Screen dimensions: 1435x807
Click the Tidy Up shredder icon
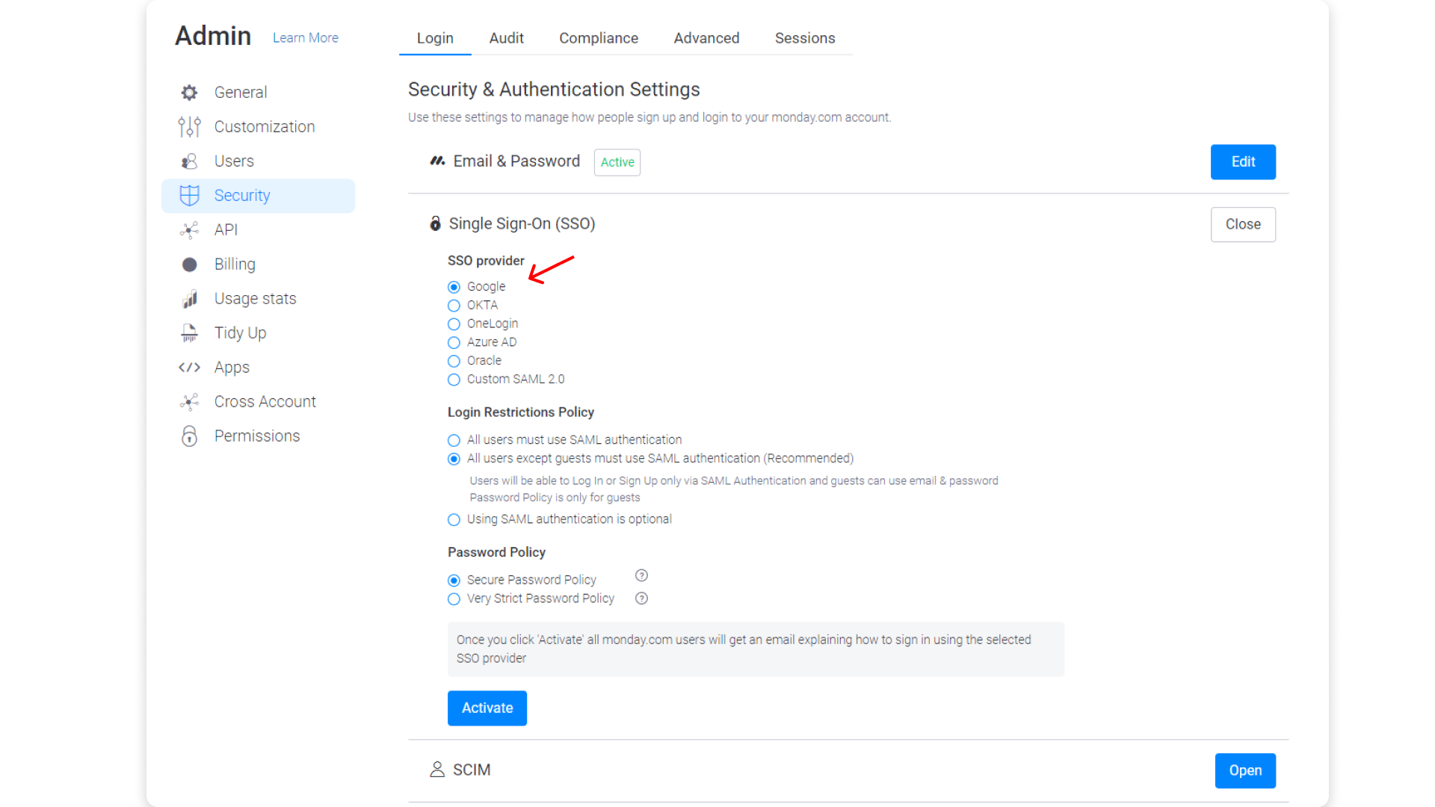click(189, 333)
